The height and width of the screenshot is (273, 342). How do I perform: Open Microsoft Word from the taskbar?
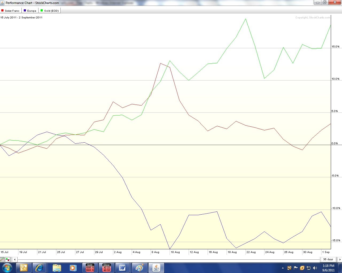click(x=123, y=268)
